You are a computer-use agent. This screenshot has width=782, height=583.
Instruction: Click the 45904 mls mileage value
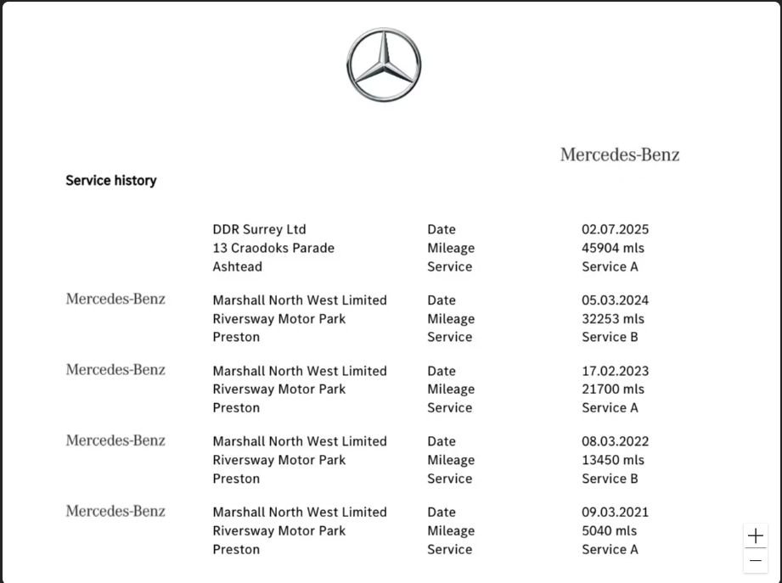click(613, 248)
